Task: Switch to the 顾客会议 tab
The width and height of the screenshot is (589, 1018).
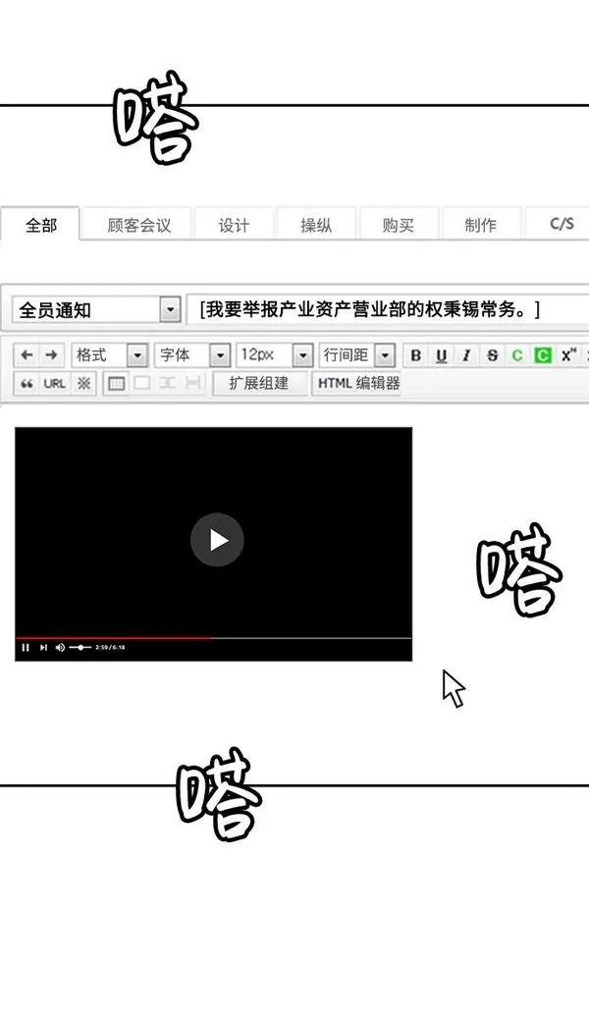Action: 139,225
